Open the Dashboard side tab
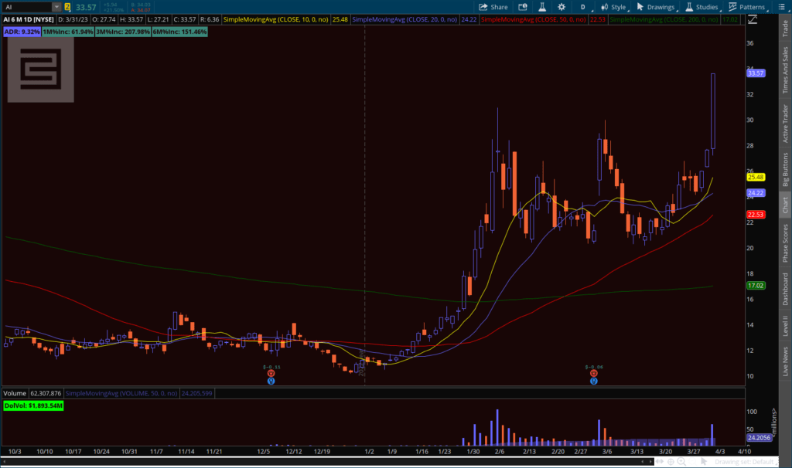The width and height of the screenshot is (792, 468). (x=786, y=289)
